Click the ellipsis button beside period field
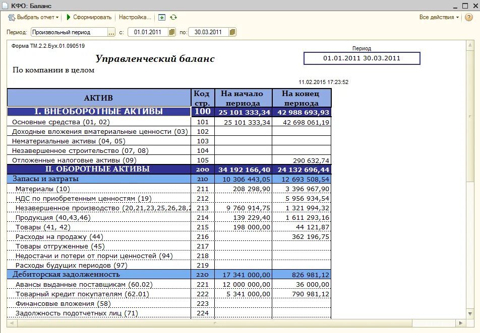480x333 pixels. pyautogui.click(x=111, y=32)
